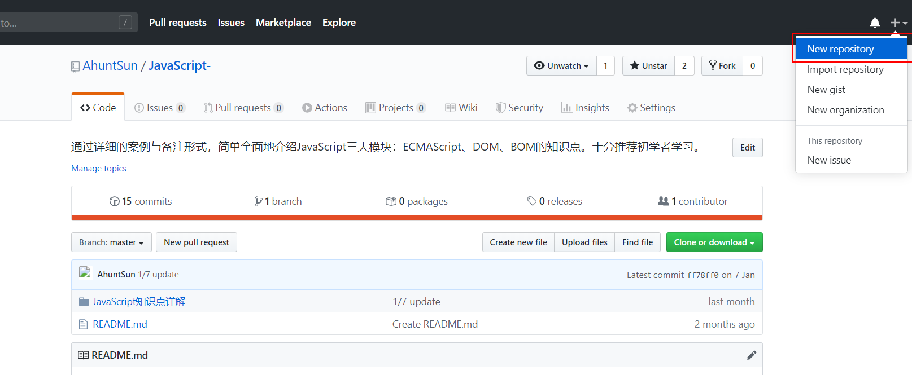
Task: View 1 branch list
Action: (278, 201)
